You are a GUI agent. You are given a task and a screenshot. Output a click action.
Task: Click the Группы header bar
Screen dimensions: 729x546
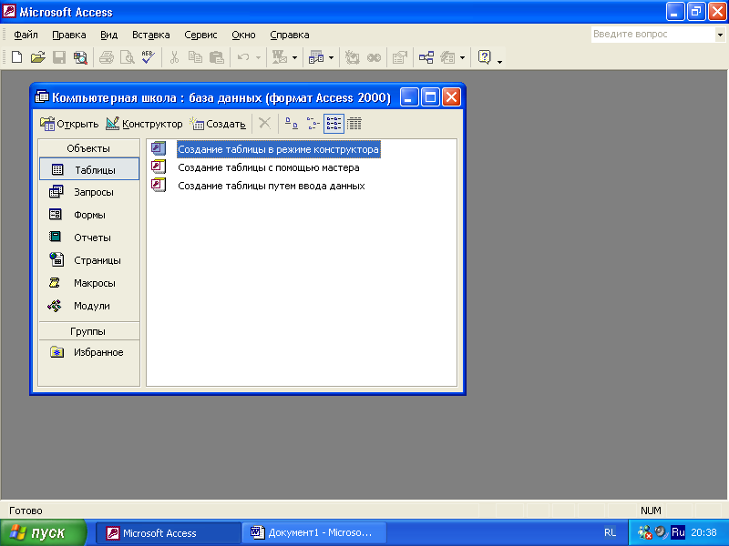(x=88, y=331)
